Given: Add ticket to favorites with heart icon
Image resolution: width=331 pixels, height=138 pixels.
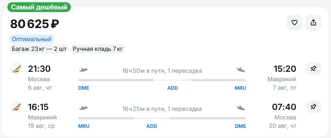Looking at the screenshot, I should pos(294,23).
